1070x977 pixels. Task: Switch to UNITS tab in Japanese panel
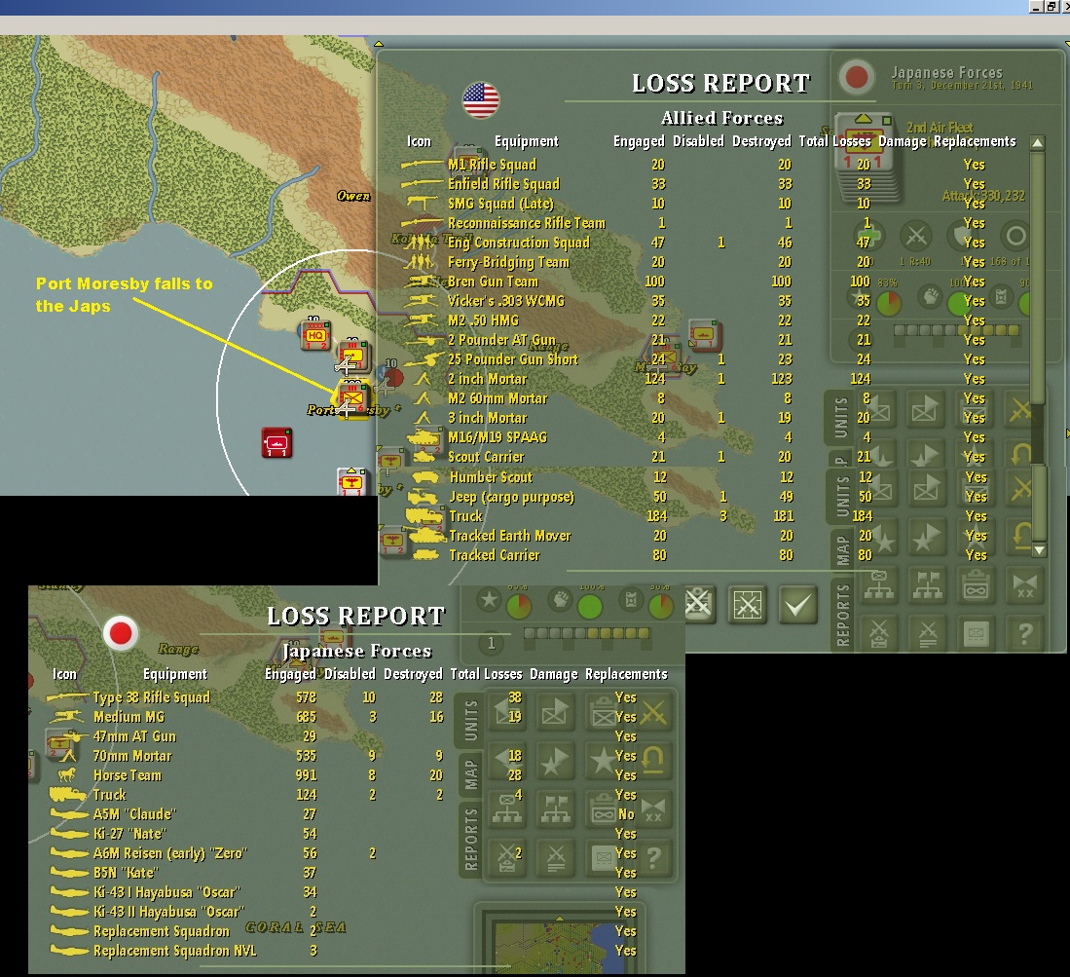point(471,720)
